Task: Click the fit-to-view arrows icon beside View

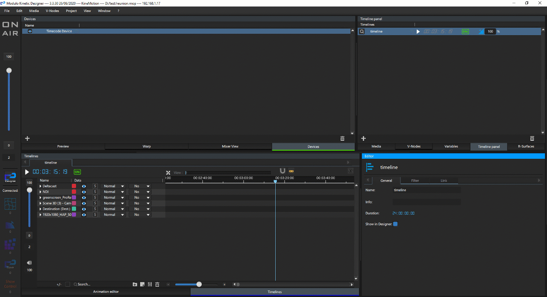Action: coord(168,172)
